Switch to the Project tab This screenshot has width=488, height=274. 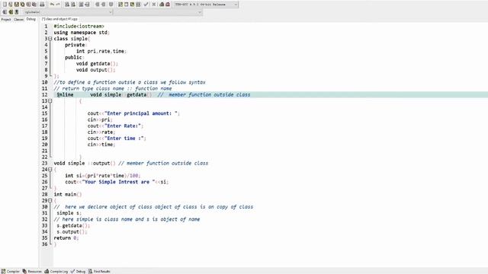tap(6, 19)
